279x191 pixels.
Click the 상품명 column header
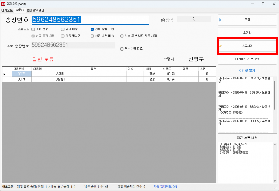click(60, 69)
